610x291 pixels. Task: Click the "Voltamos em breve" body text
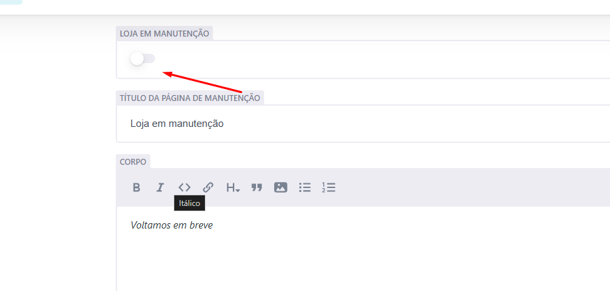(x=172, y=225)
